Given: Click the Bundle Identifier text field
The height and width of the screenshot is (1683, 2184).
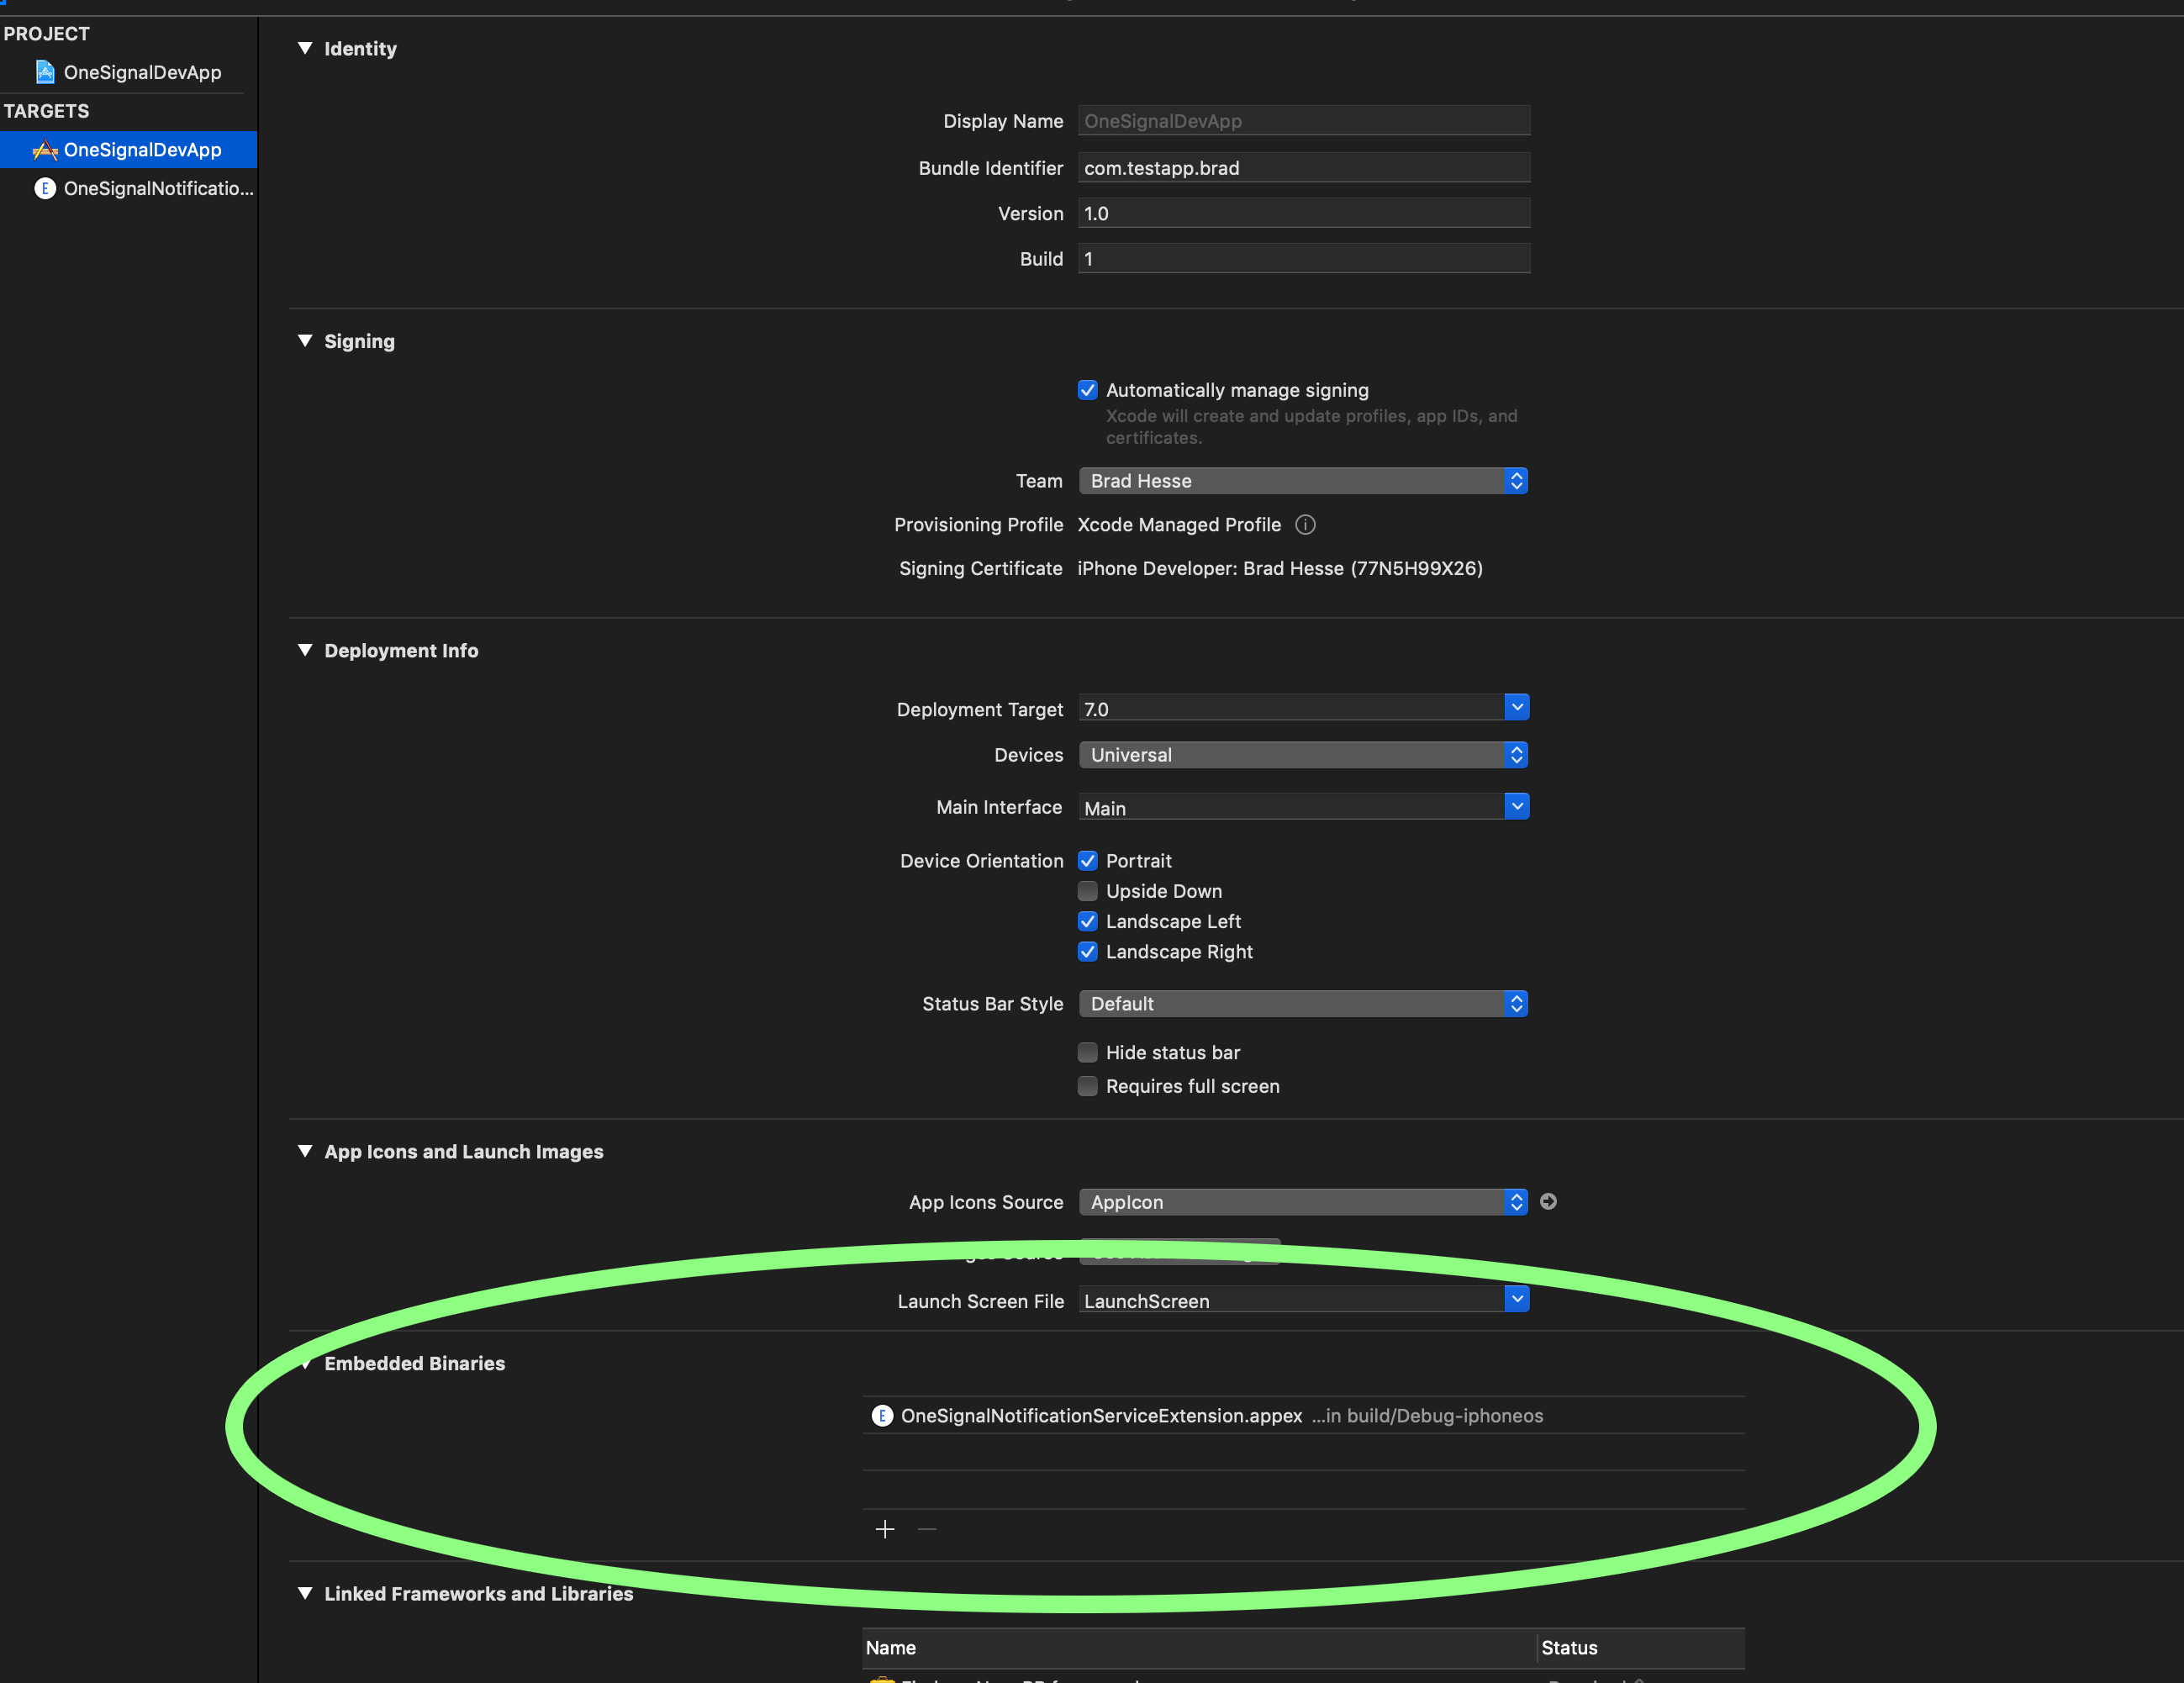Looking at the screenshot, I should pos(1302,168).
